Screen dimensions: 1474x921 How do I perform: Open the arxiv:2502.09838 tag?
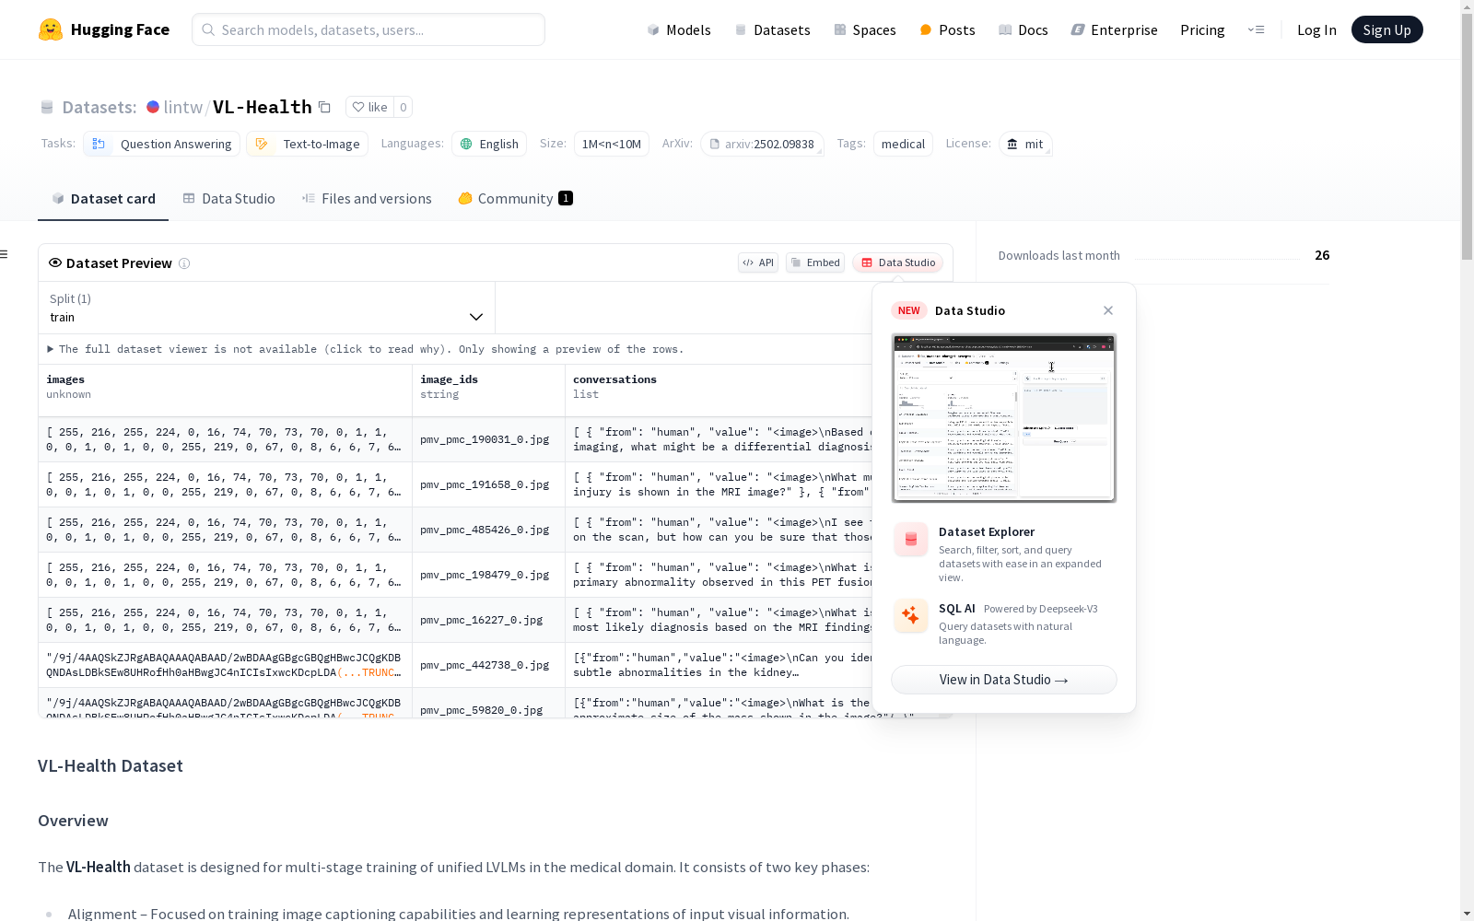pyautogui.click(x=762, y=144)
